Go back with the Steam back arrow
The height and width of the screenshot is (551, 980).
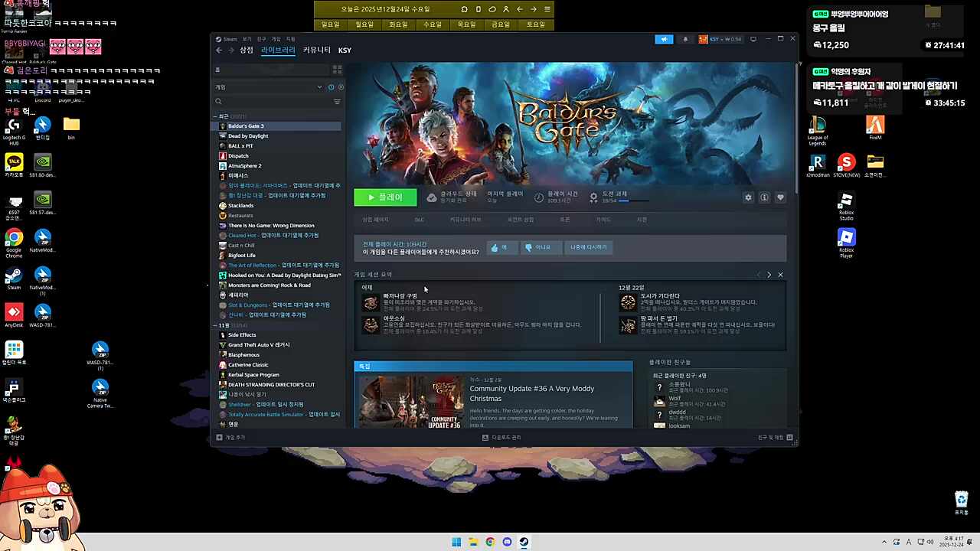tap(219, 51)
